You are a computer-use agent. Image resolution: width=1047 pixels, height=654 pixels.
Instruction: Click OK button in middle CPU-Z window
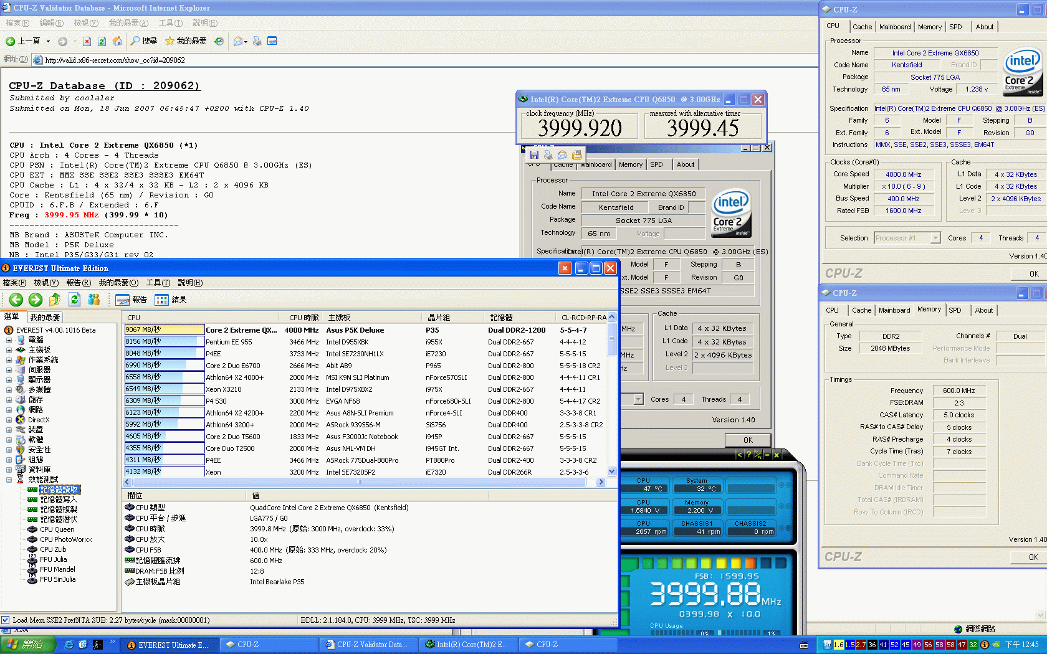[748, 440]
